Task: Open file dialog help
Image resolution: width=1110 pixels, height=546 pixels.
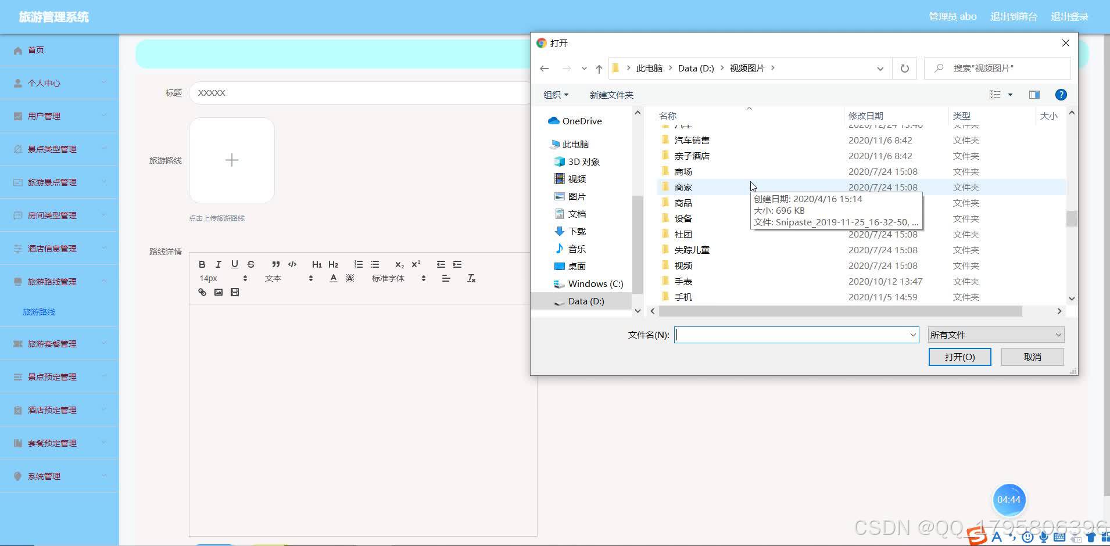Action: 1061,95
